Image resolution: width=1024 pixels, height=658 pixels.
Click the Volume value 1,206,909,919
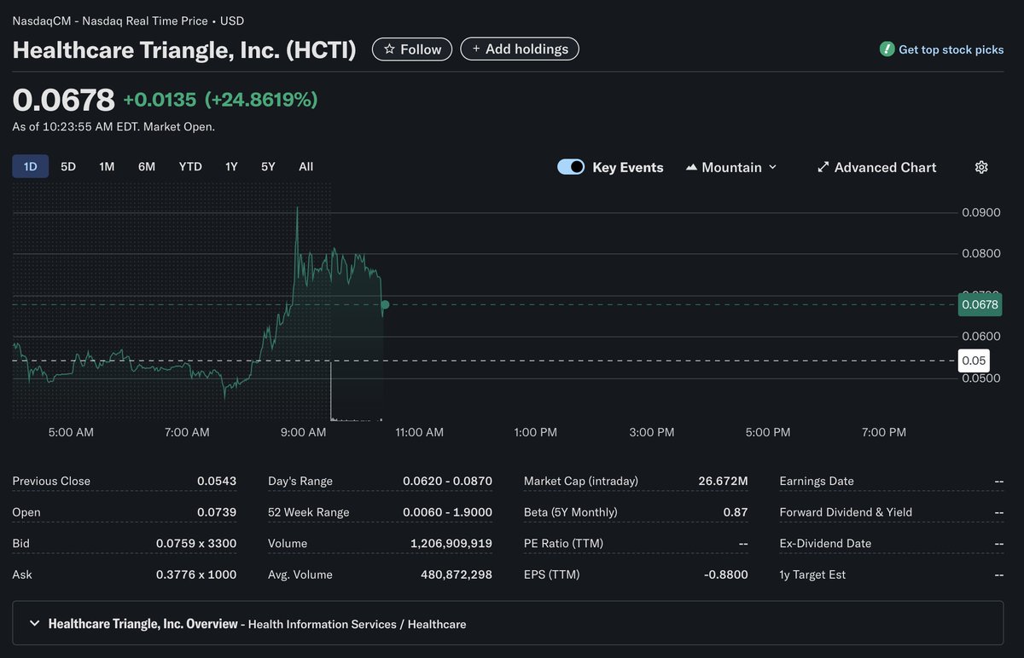point(451,543)
